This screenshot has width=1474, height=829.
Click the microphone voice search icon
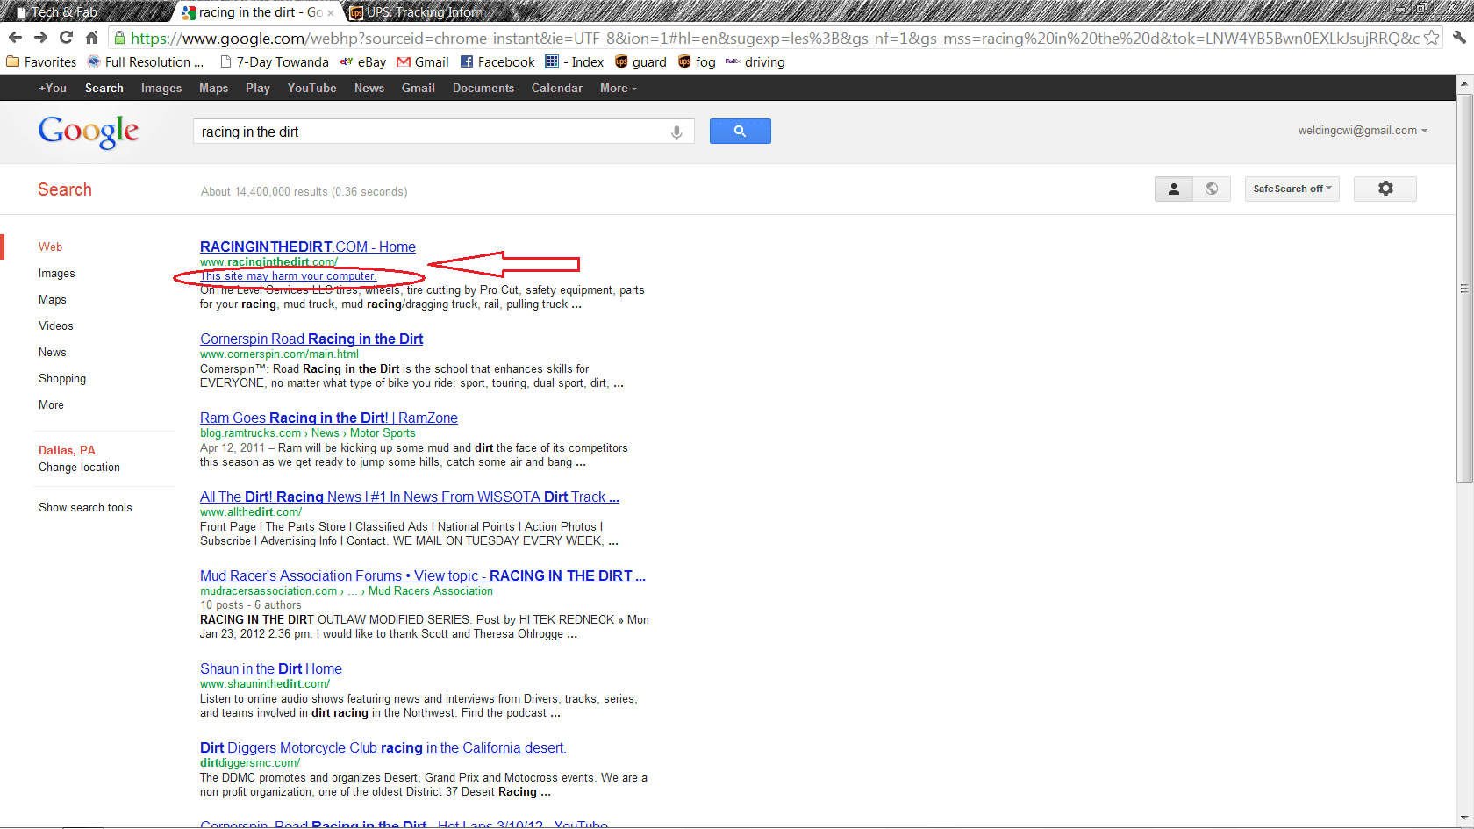click(x=676, y=132)
